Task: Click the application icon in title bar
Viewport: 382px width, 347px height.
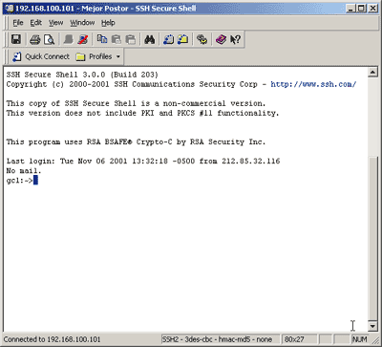Action: [x=10, y=9]
